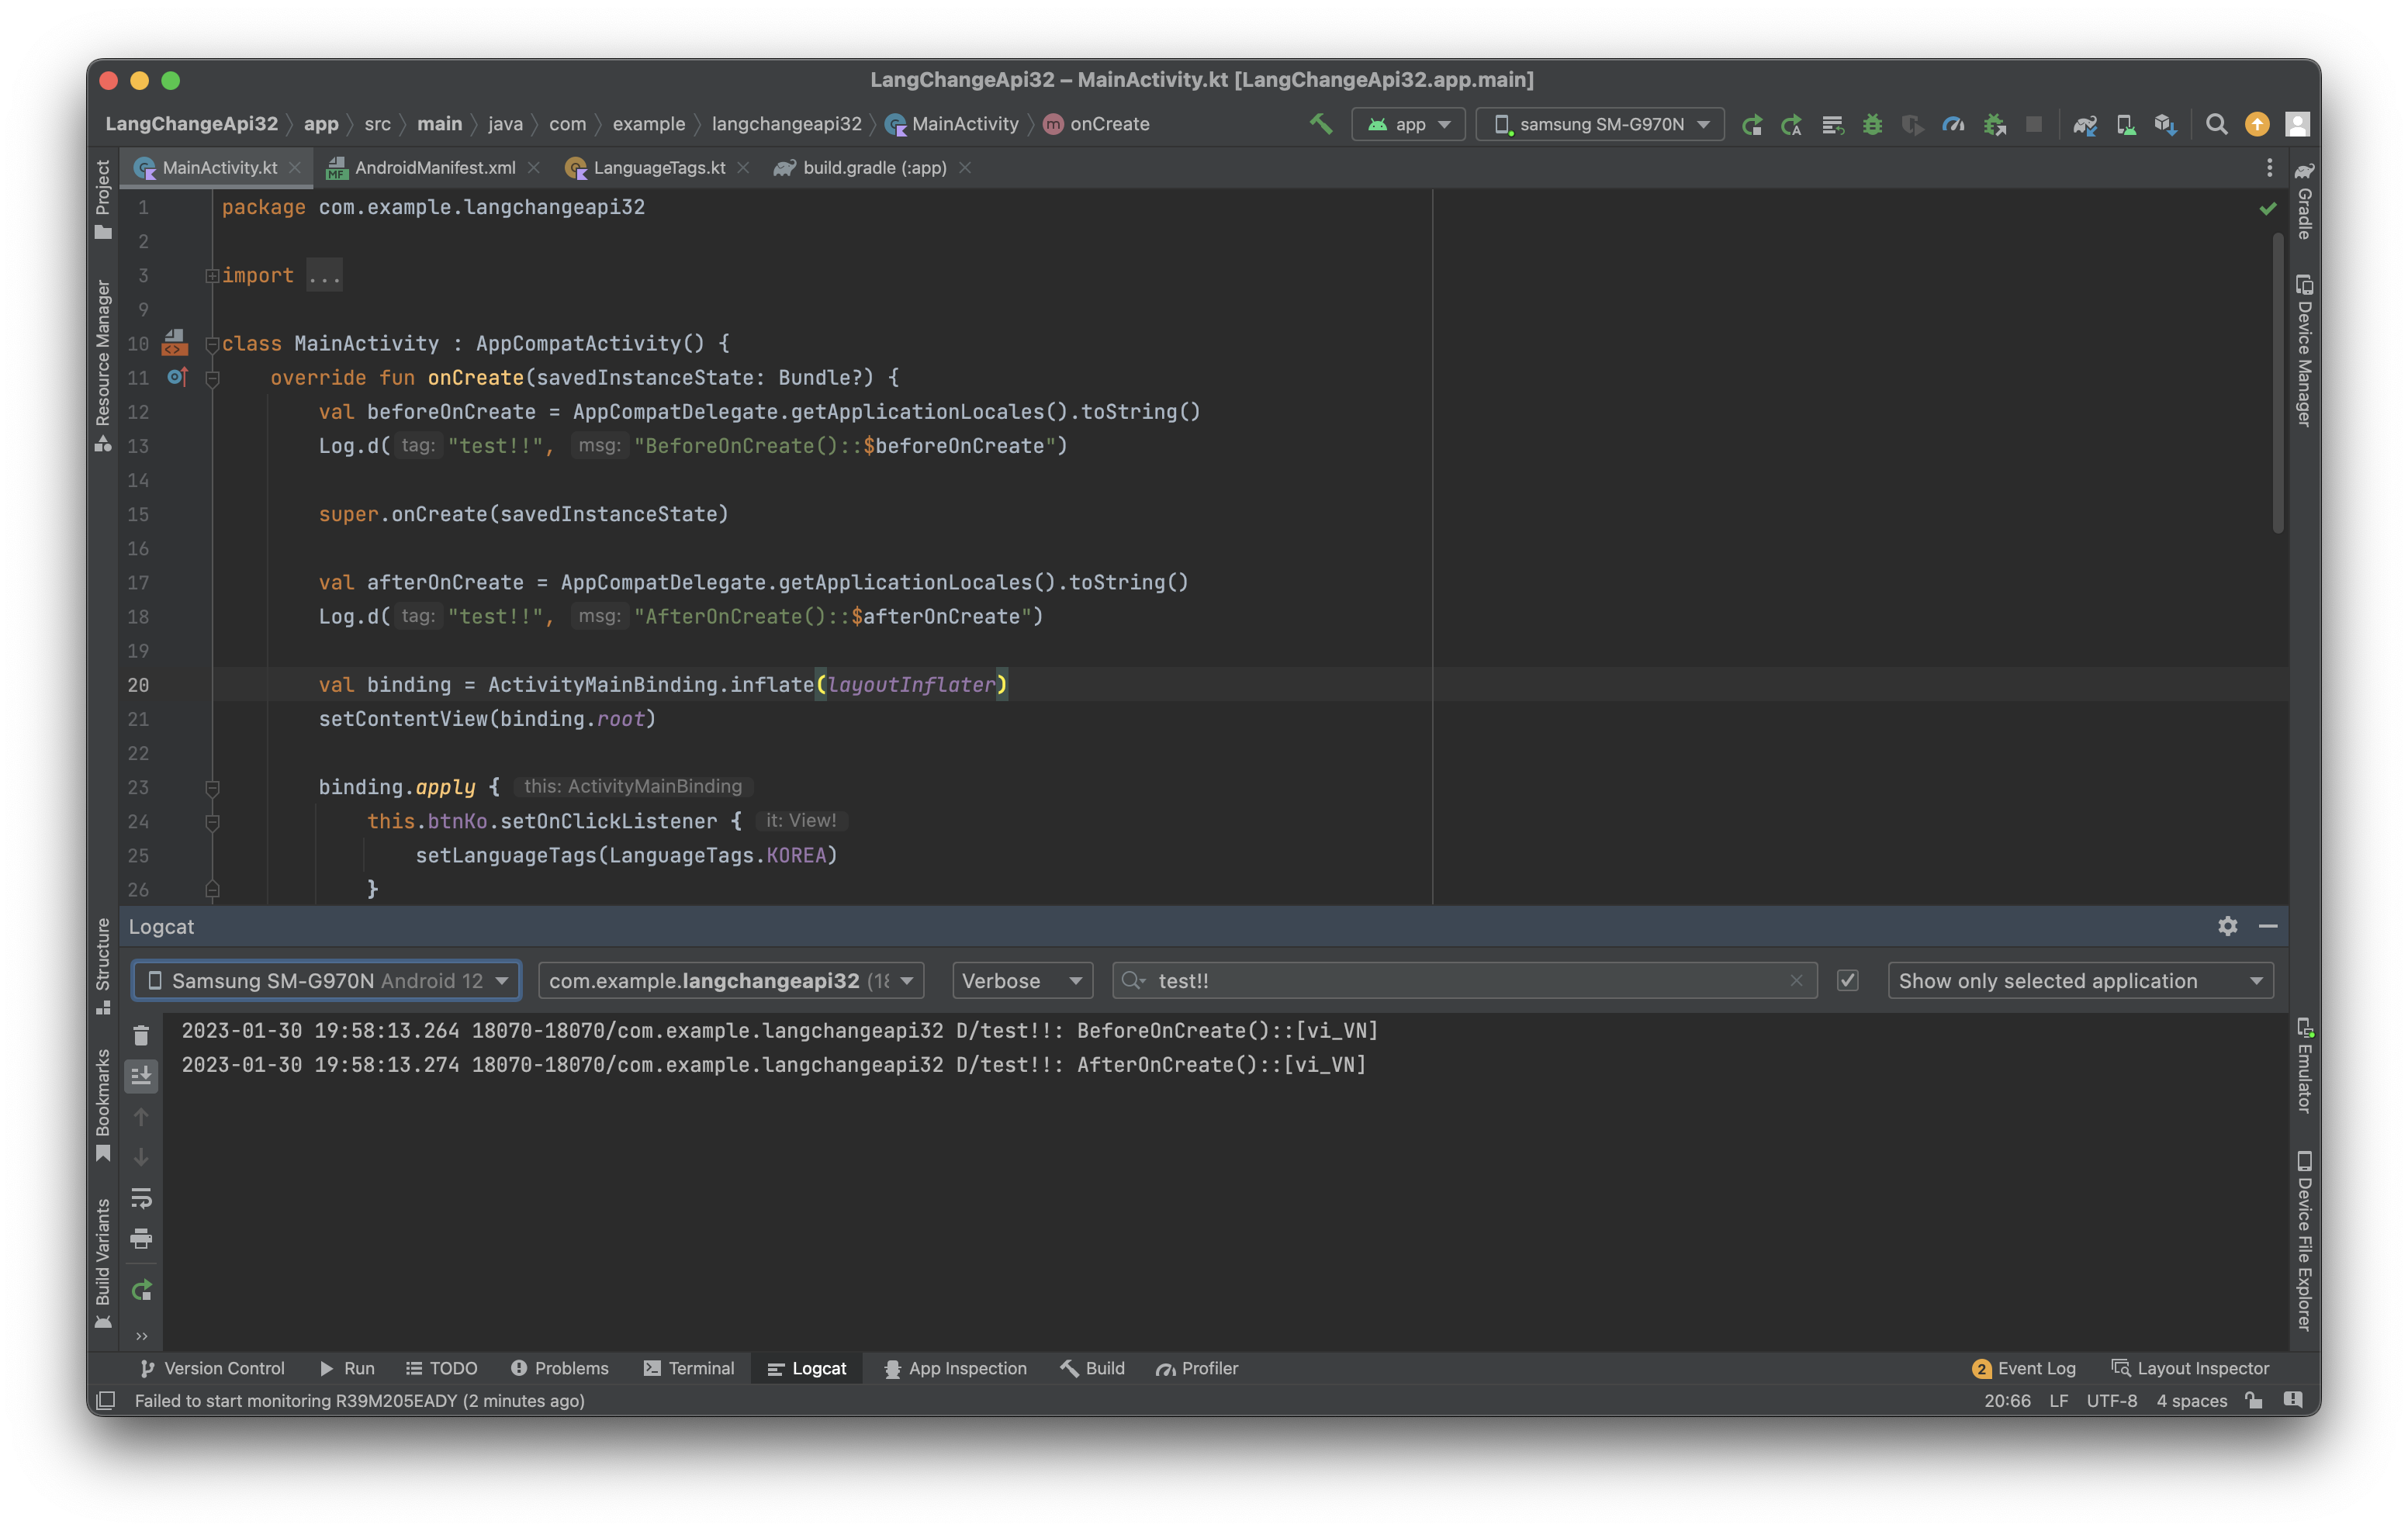Viewport: 2408px width, 1531px height.
Task: Clear logcat with the trash icon
Action: (141, 1035)
